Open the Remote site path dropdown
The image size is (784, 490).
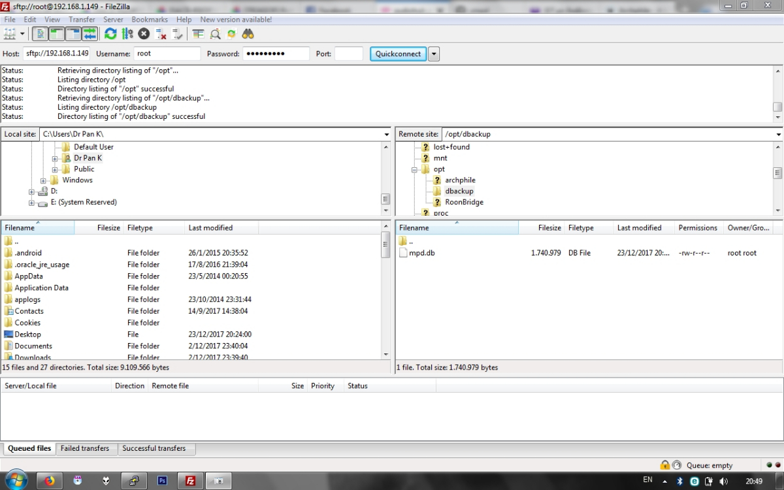click(x=775, y=134)
